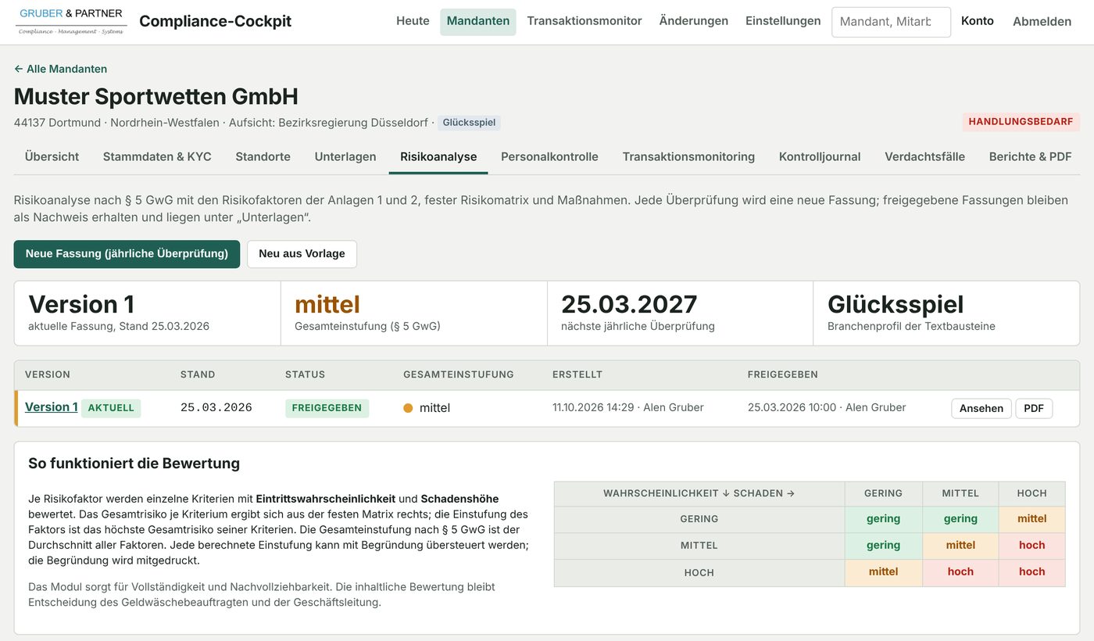
Task: Export Version 1 via the PDF button
Action: coord(1034,408)
